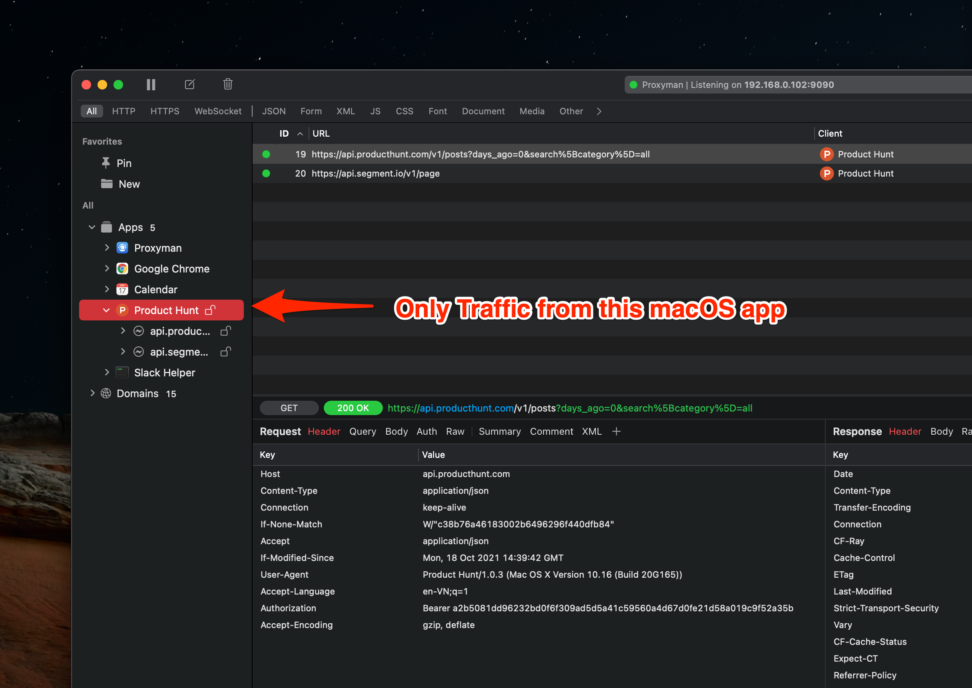Expand the Slack Helper app node
This screenshot has width=972, height=688.
107,372
